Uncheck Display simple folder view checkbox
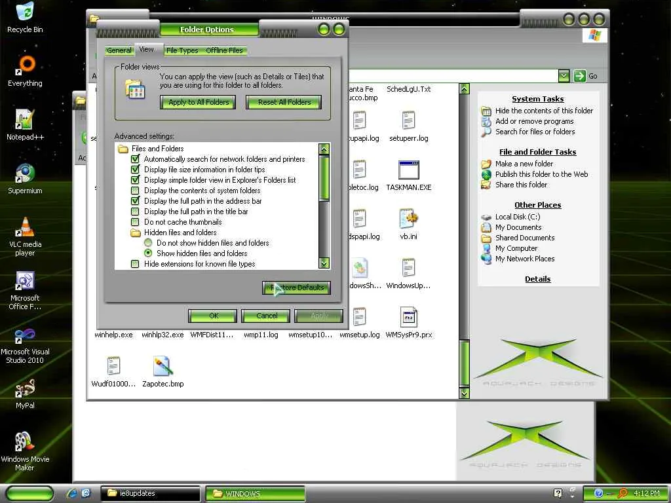This screenshot has width=671, height=503. coord(135,179)
